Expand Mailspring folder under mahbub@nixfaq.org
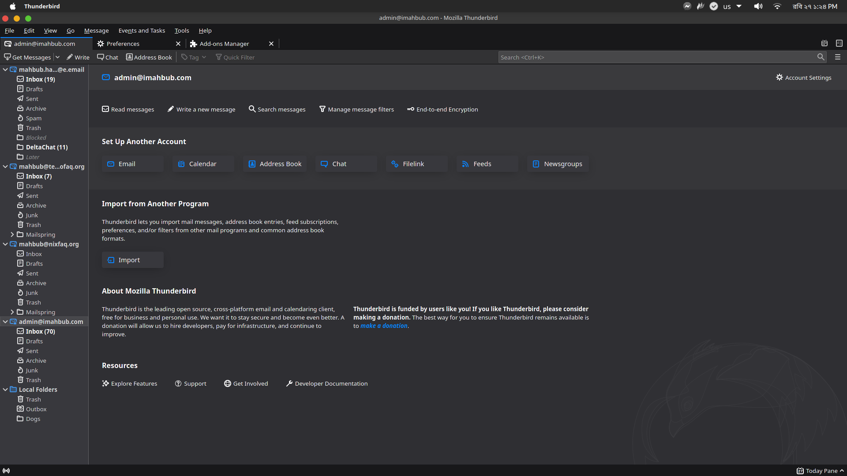This screenshot has height=476, width=847. click(12, 312)
